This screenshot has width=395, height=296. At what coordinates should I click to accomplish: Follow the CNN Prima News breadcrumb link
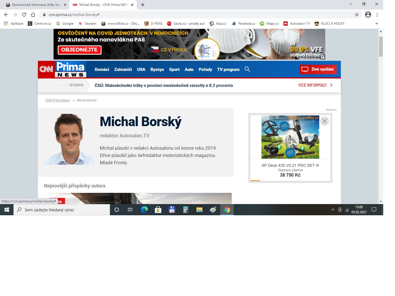[58, 100]
